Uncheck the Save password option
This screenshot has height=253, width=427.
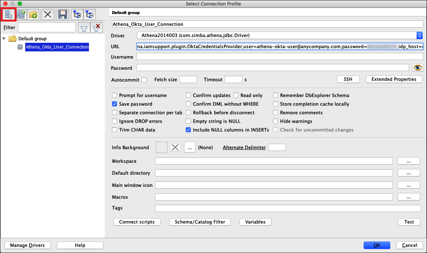114,104
